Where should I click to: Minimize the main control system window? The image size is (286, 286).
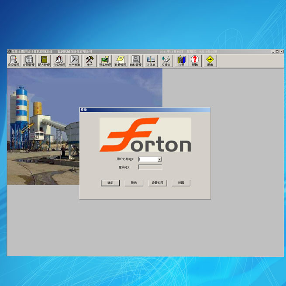coord(273,52)
